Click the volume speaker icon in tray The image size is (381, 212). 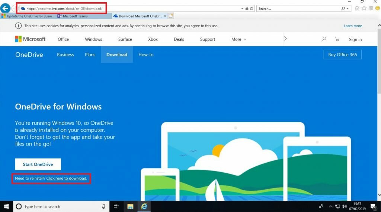[x=344, y=206]
